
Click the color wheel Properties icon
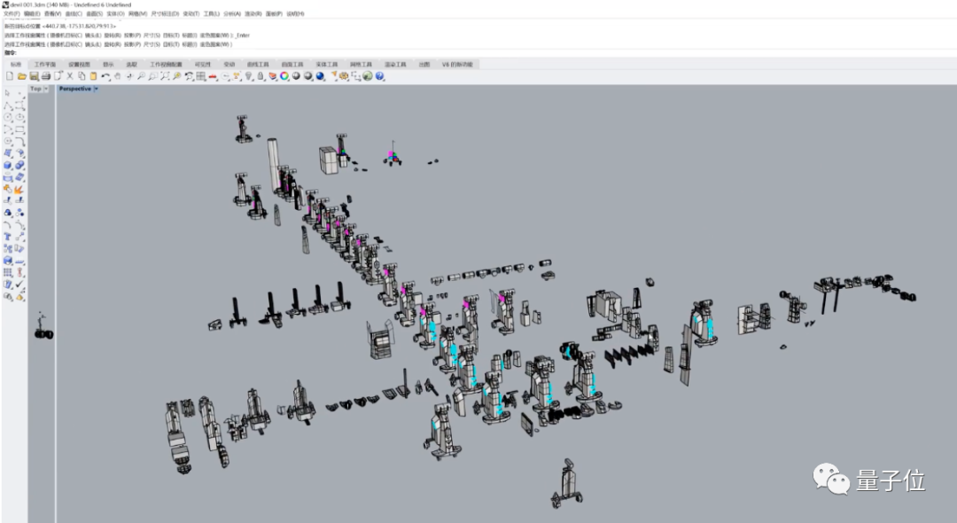(x=284, y=76)
